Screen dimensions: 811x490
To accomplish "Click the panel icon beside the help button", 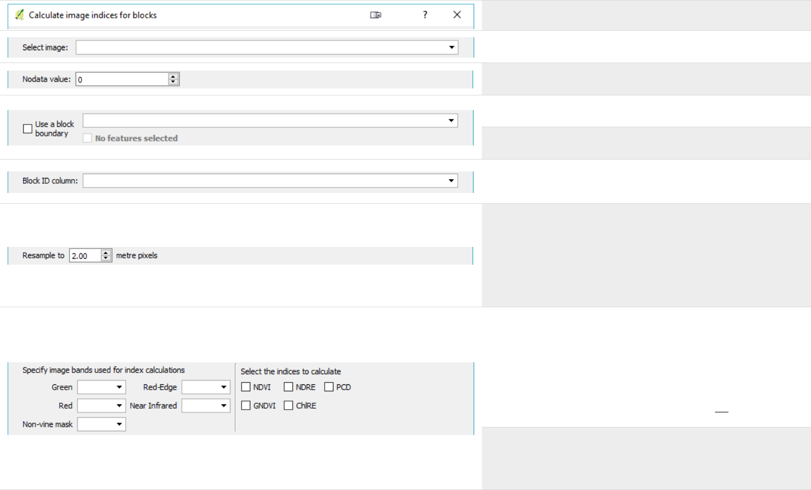I will pyautogui.click(x=376, y=15).
